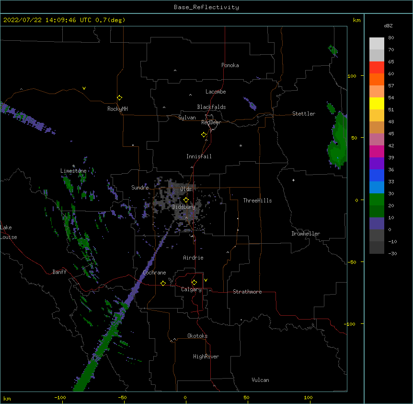Select the HighRiver label
This screenshot has width=413, height=404.
(x=206, y=356)
